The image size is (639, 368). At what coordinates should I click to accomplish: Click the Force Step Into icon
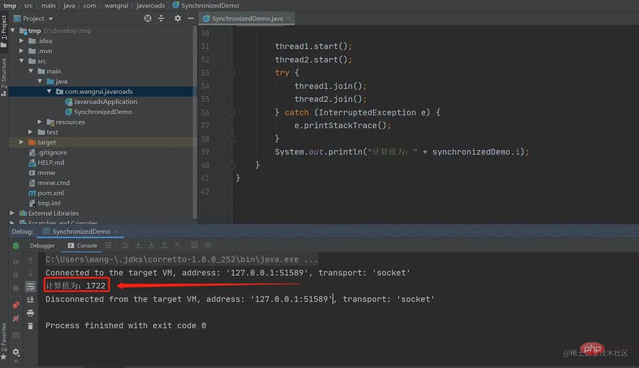pos(151,245)
